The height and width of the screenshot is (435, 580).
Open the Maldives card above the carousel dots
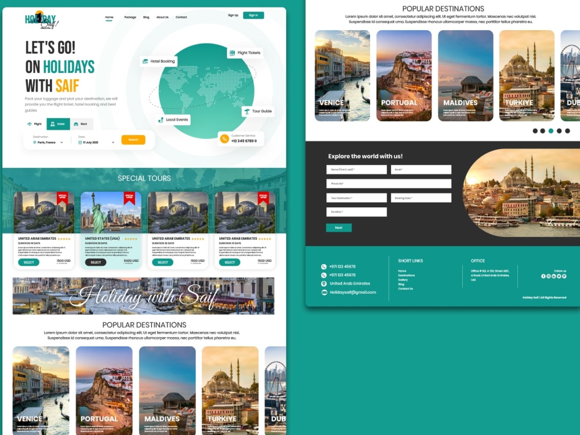click(465, 76)
